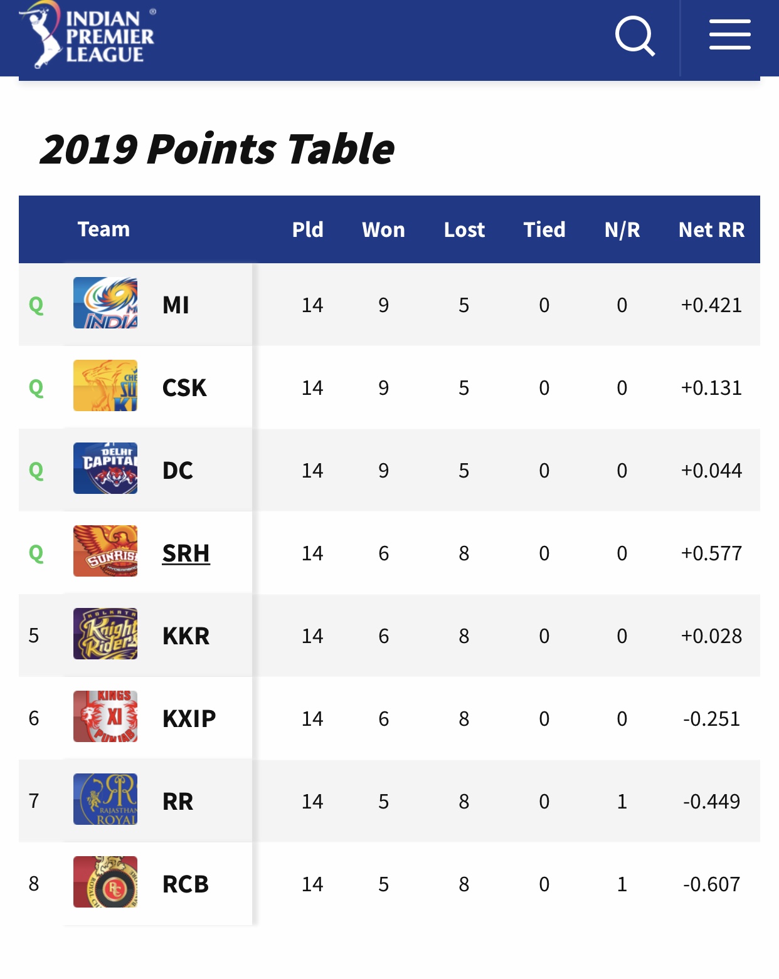Click the Mumbai Indians team logo
The height and width of the screenshot is (979, 779).
tap(105, 303)
